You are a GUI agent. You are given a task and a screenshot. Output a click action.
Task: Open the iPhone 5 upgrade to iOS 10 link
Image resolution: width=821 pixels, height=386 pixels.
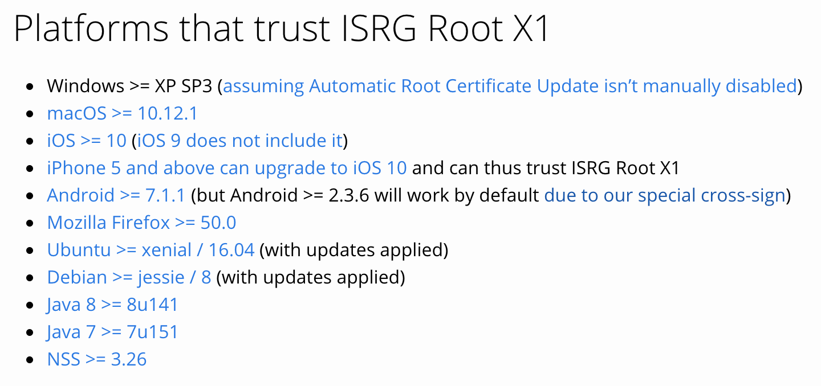227,167
